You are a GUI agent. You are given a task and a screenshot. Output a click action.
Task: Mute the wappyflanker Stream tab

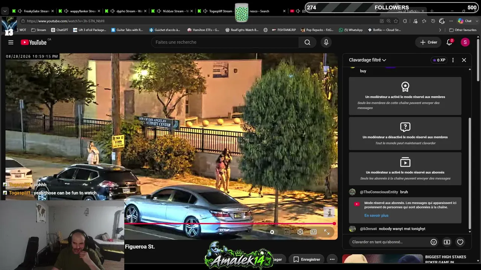[x=67, y=11]
